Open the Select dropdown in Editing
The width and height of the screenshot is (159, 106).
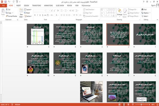coord(145,16)
